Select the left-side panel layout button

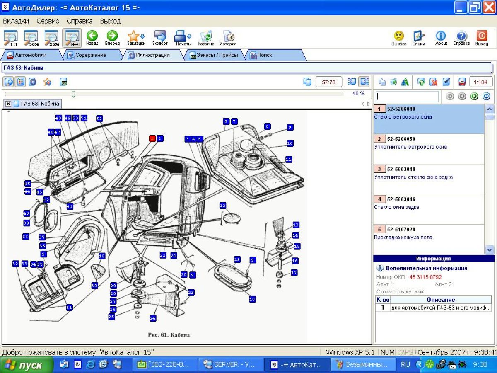click(x=352, y=82)
